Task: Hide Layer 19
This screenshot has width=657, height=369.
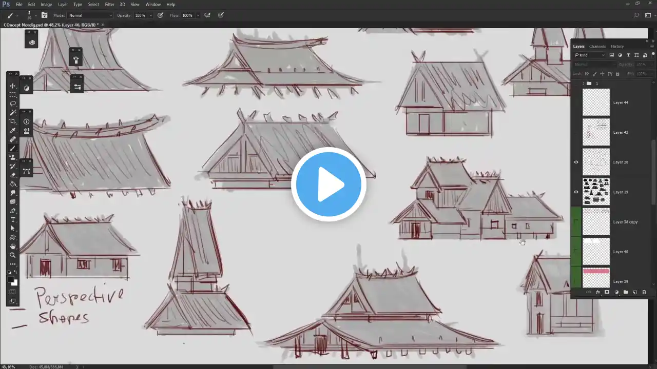Action: (576, 192)
